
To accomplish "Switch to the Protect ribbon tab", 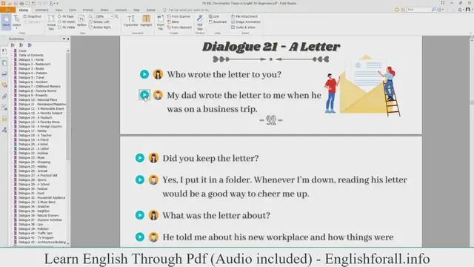I will tap(88, 10).
